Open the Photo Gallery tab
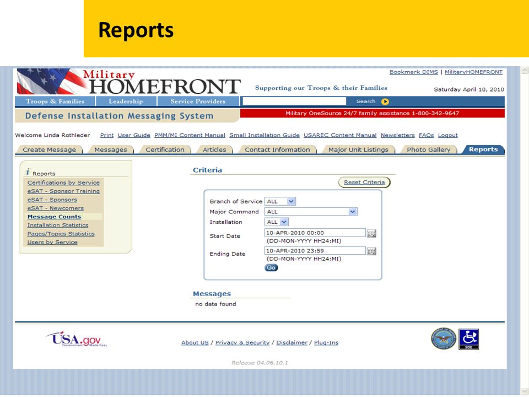This screenshot has width=529, height=397. 429,149
